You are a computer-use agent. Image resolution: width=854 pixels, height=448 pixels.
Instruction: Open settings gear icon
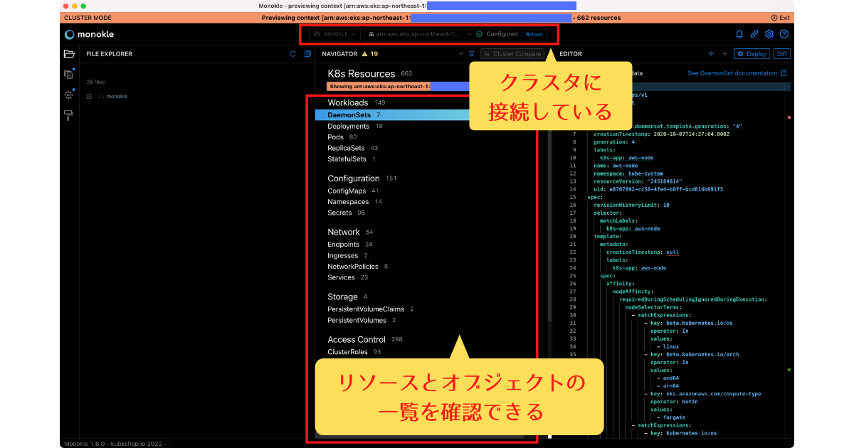click(769, 34)
